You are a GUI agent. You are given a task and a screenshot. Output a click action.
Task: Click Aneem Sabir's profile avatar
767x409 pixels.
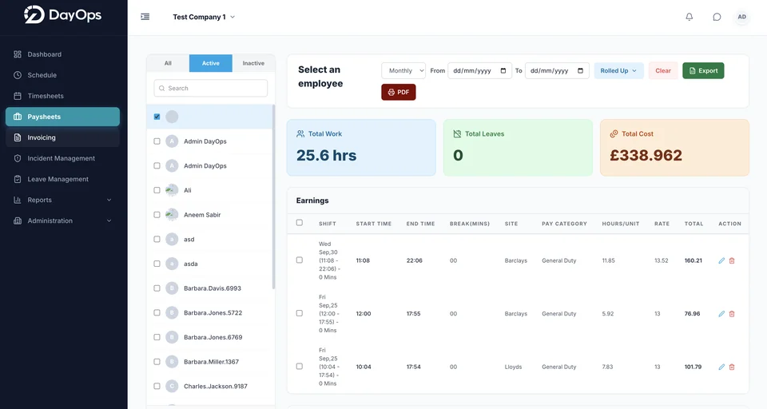(172, 215)
